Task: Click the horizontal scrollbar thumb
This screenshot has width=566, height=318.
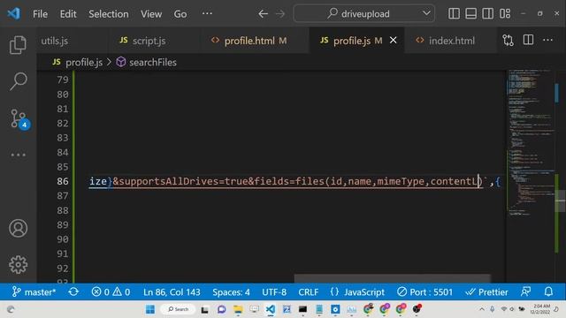Action: coord(393,278)
